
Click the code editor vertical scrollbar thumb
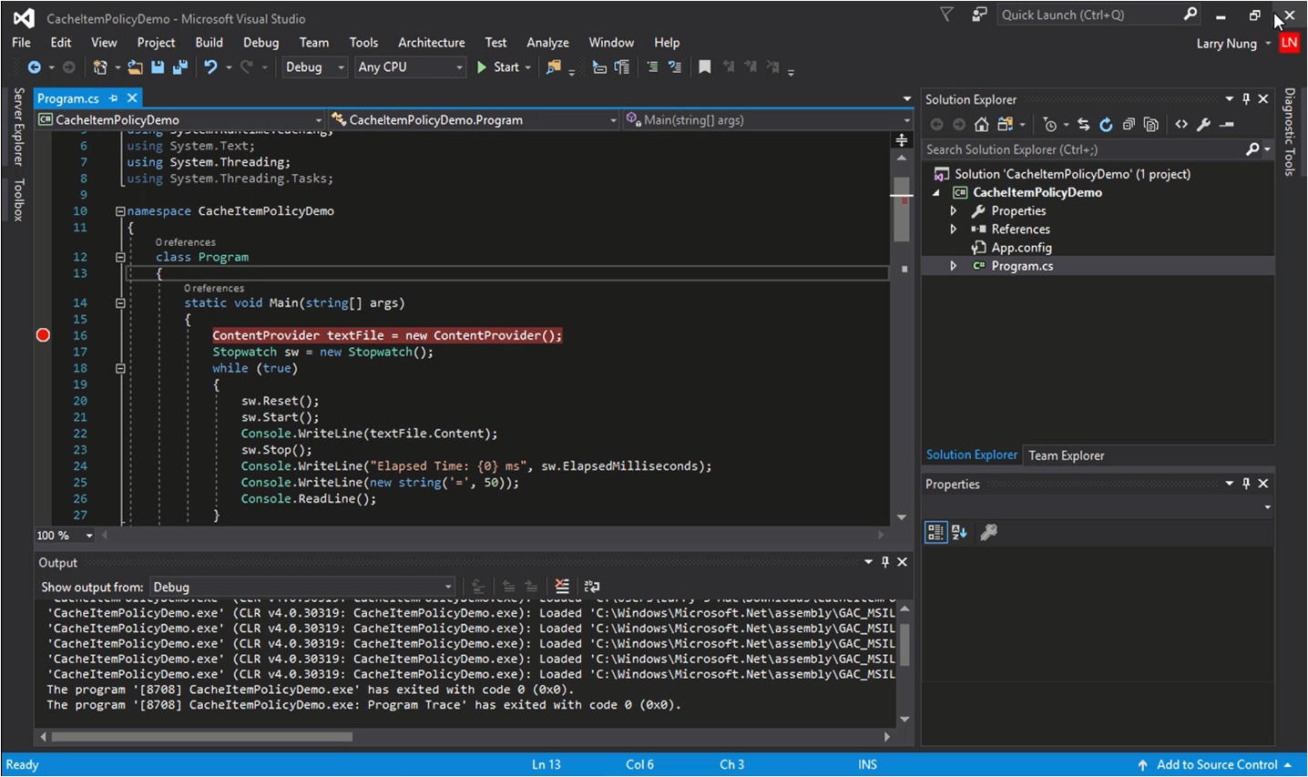[x=902, y=209]
